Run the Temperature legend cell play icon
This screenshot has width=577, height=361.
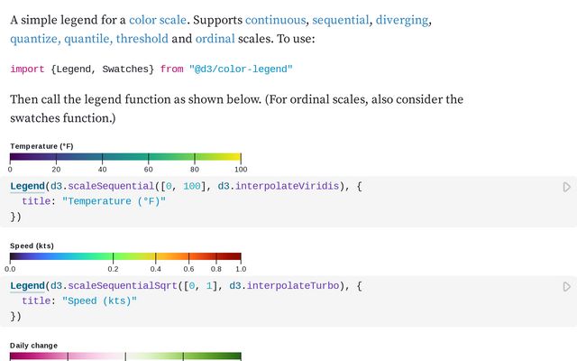click(x=567, y=187)
